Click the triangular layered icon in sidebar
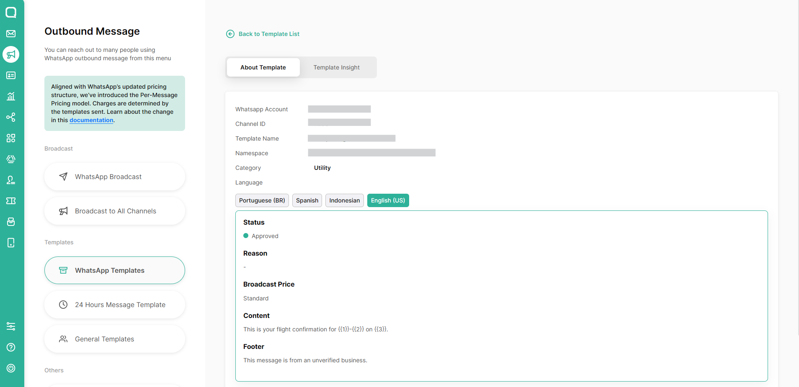 click(x=11, y=159)
